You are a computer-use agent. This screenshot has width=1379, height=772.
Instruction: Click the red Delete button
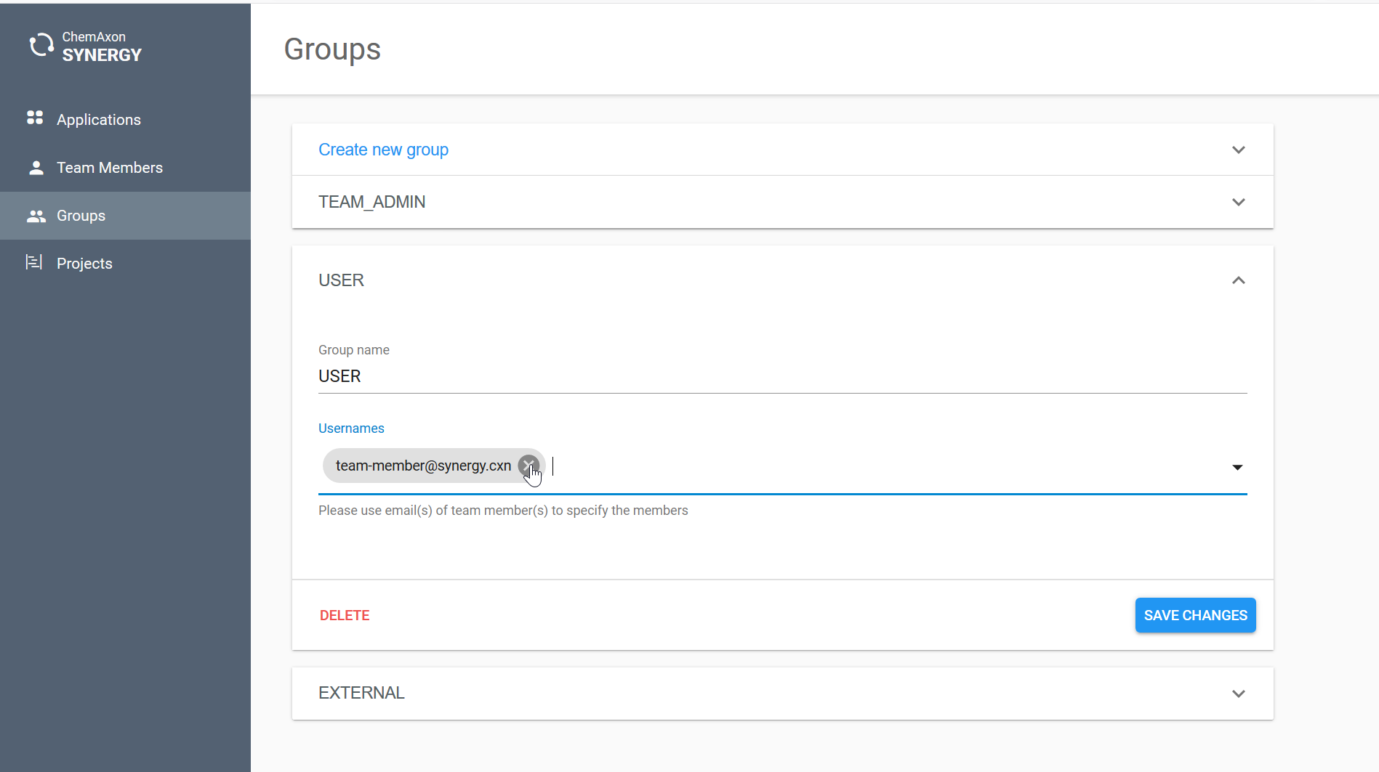pos(345,615)
